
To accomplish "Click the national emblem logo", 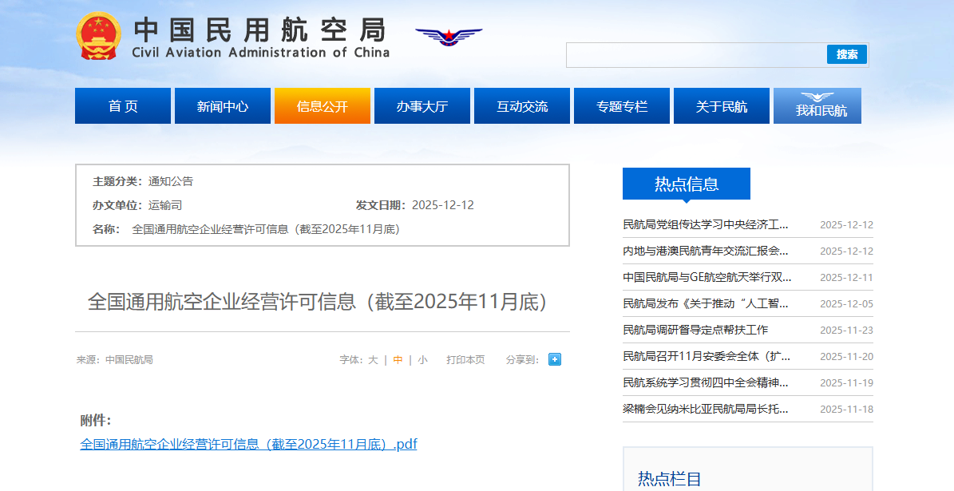I will point(99,36).
